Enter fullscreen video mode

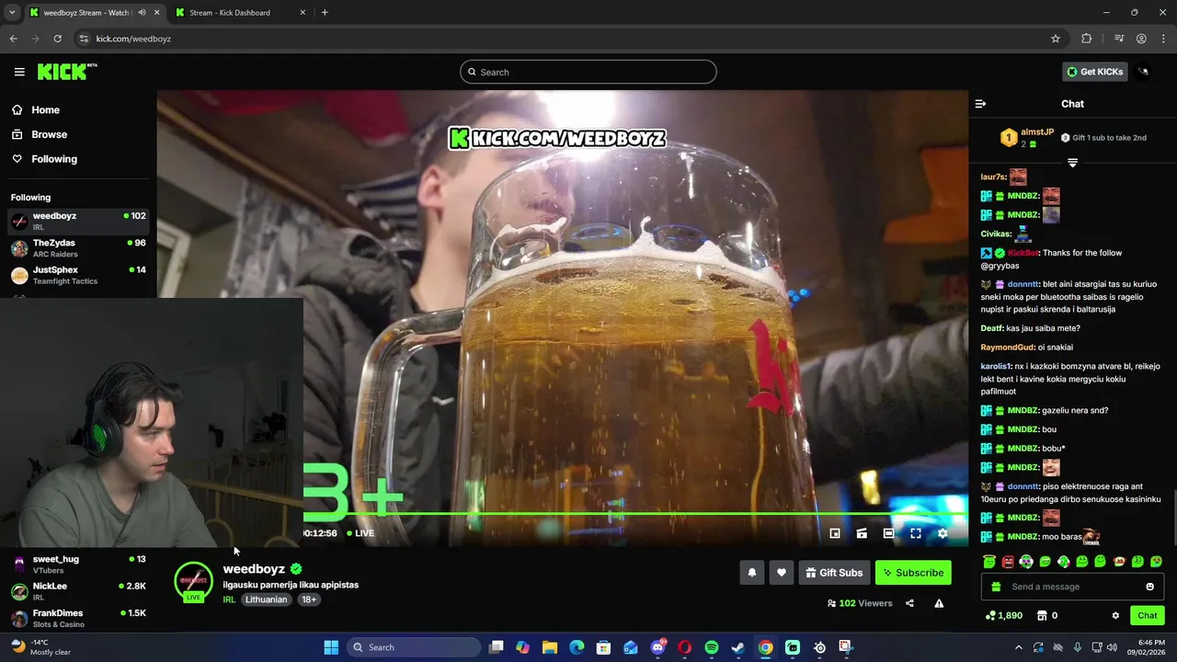[916, 533]
